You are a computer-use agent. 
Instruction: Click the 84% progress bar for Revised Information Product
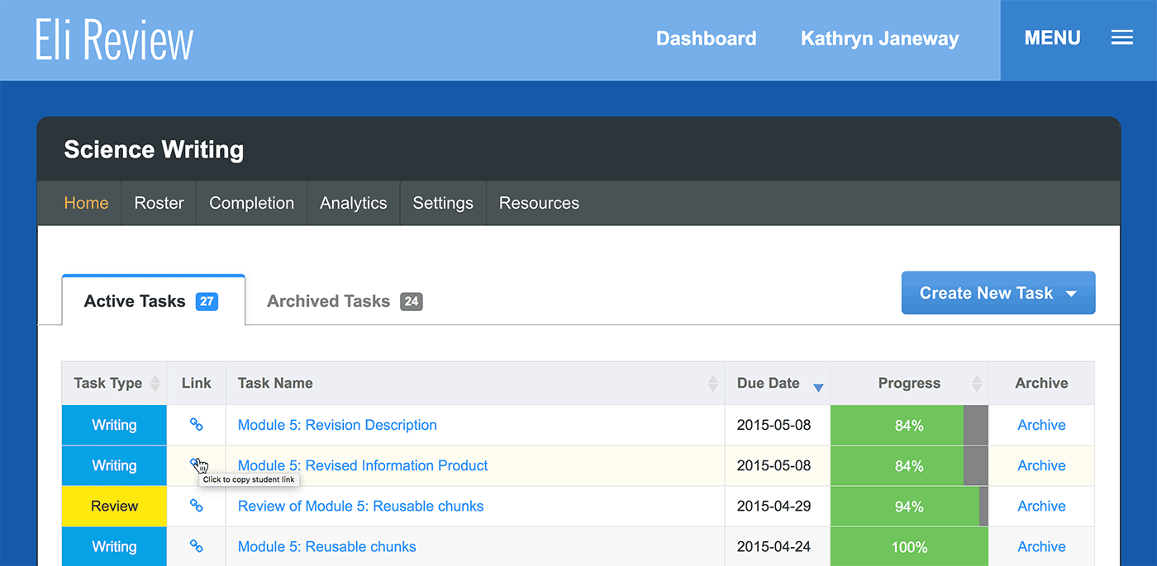(x=909, y=465)
